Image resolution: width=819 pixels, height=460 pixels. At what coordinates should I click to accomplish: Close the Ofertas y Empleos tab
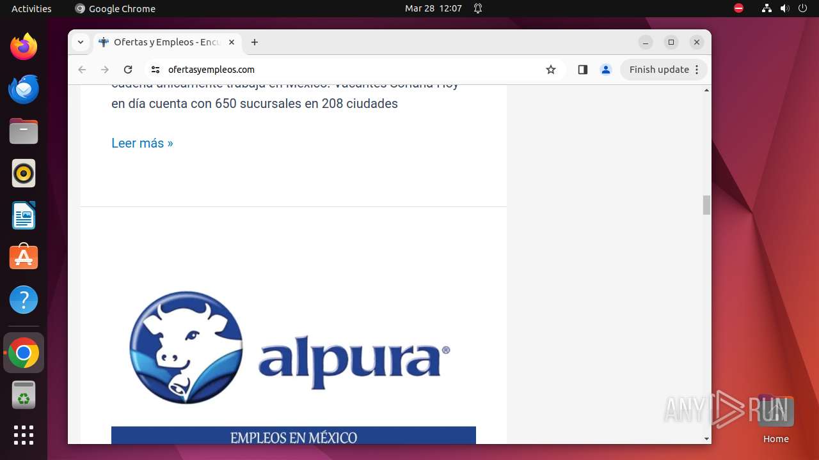[x=232, y=42]
